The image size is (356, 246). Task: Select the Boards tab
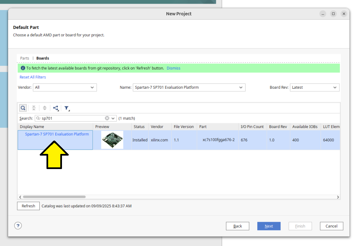coord(43,58)
